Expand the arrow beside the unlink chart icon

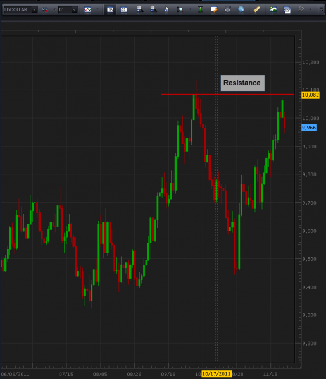coord(54,9)
